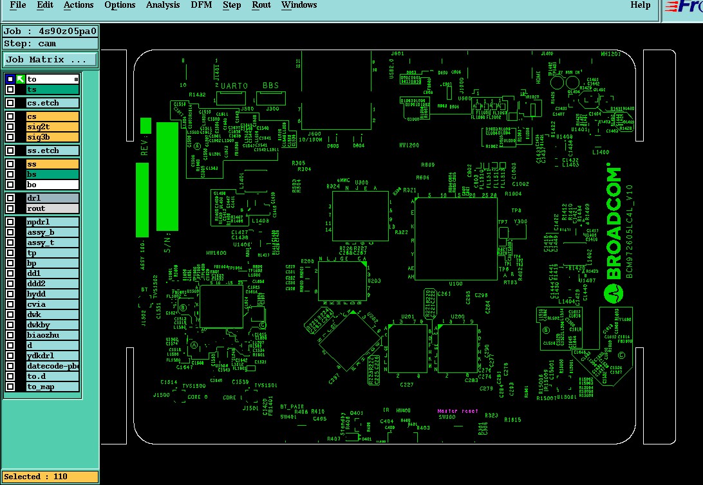The height and width of the screenshot is (485, 703).
Task: Select the 'bo' layer name
Action: coord(52,185)
